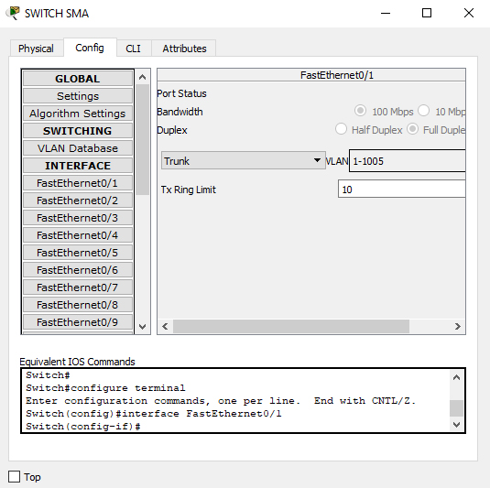490x488 pixels.
Task: Select interface FastEthernet0/1
Action: [78, 183]
